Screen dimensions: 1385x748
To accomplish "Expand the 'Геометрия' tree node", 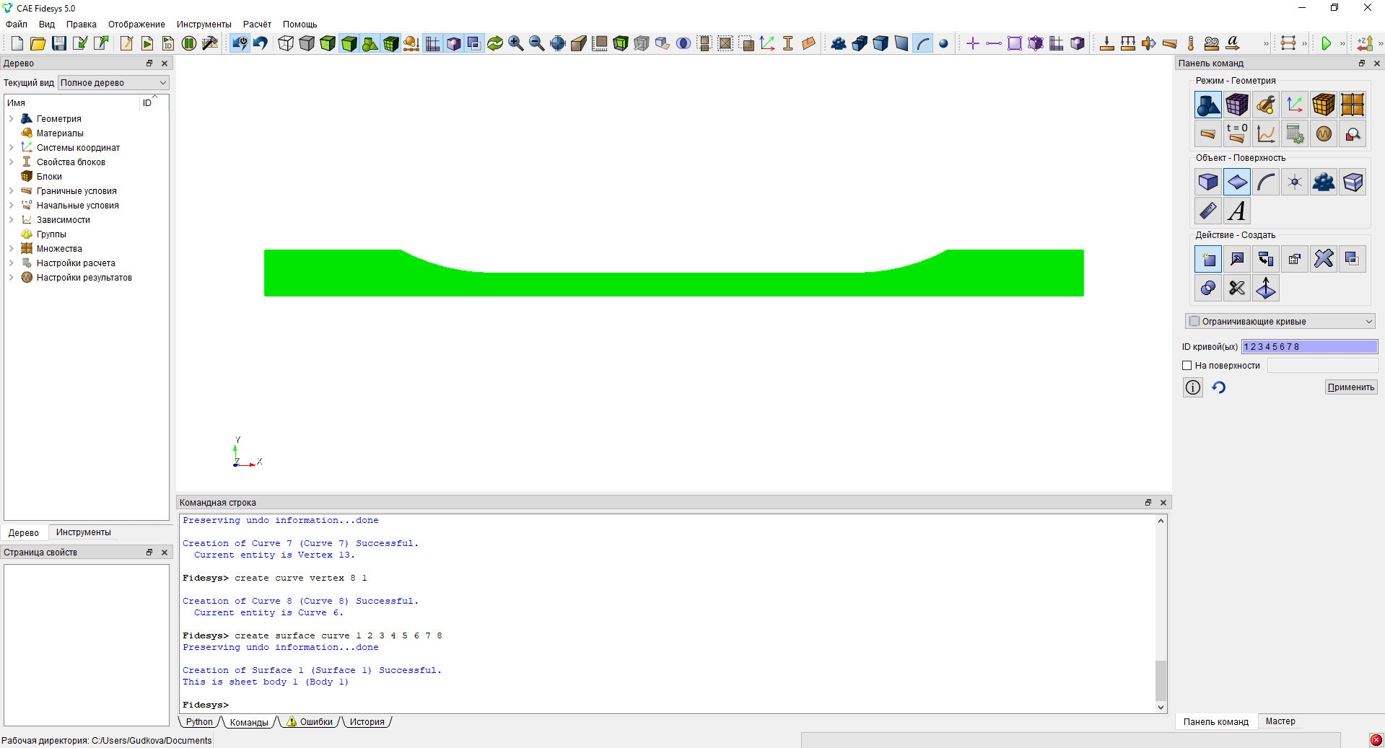I will [12, 119].
